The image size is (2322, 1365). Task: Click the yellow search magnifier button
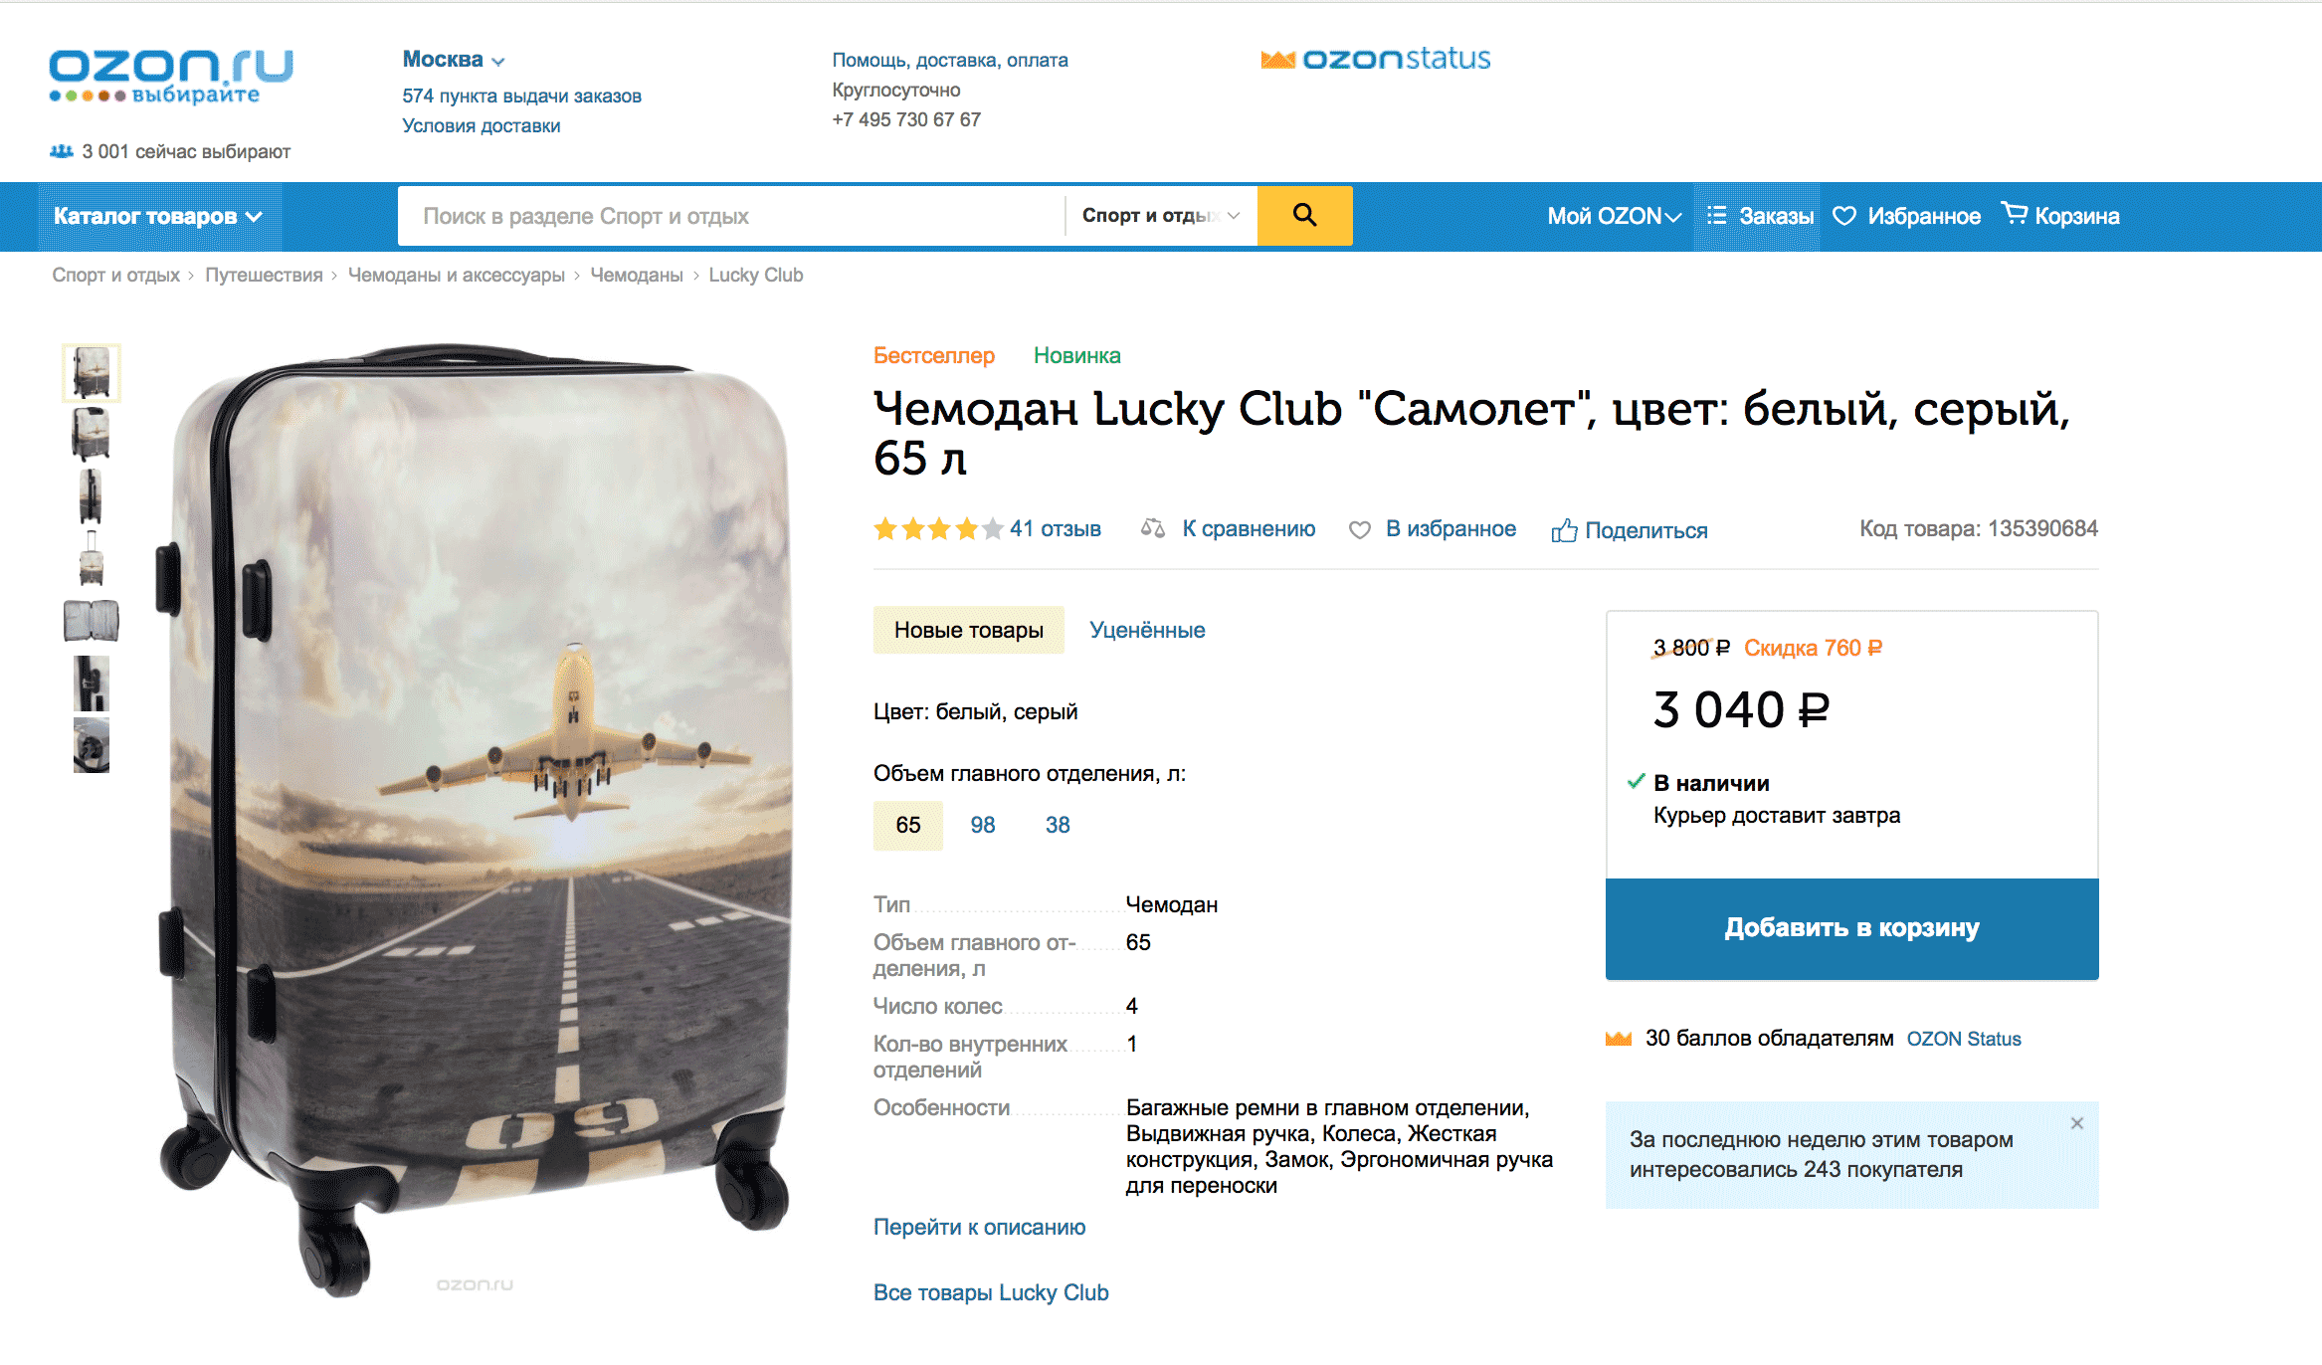1304,215
